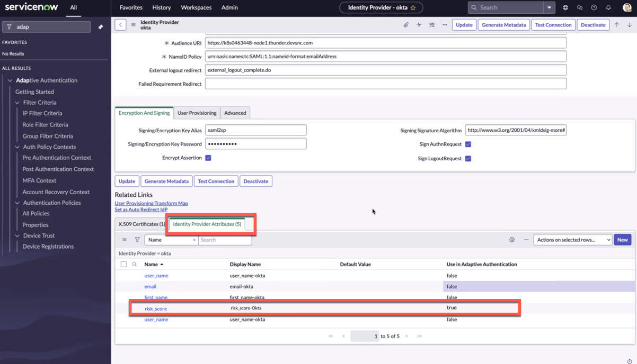This screenshot has height=364, width=637.
Task: Open activity stream pulse icon
Action: pos(419,25)
